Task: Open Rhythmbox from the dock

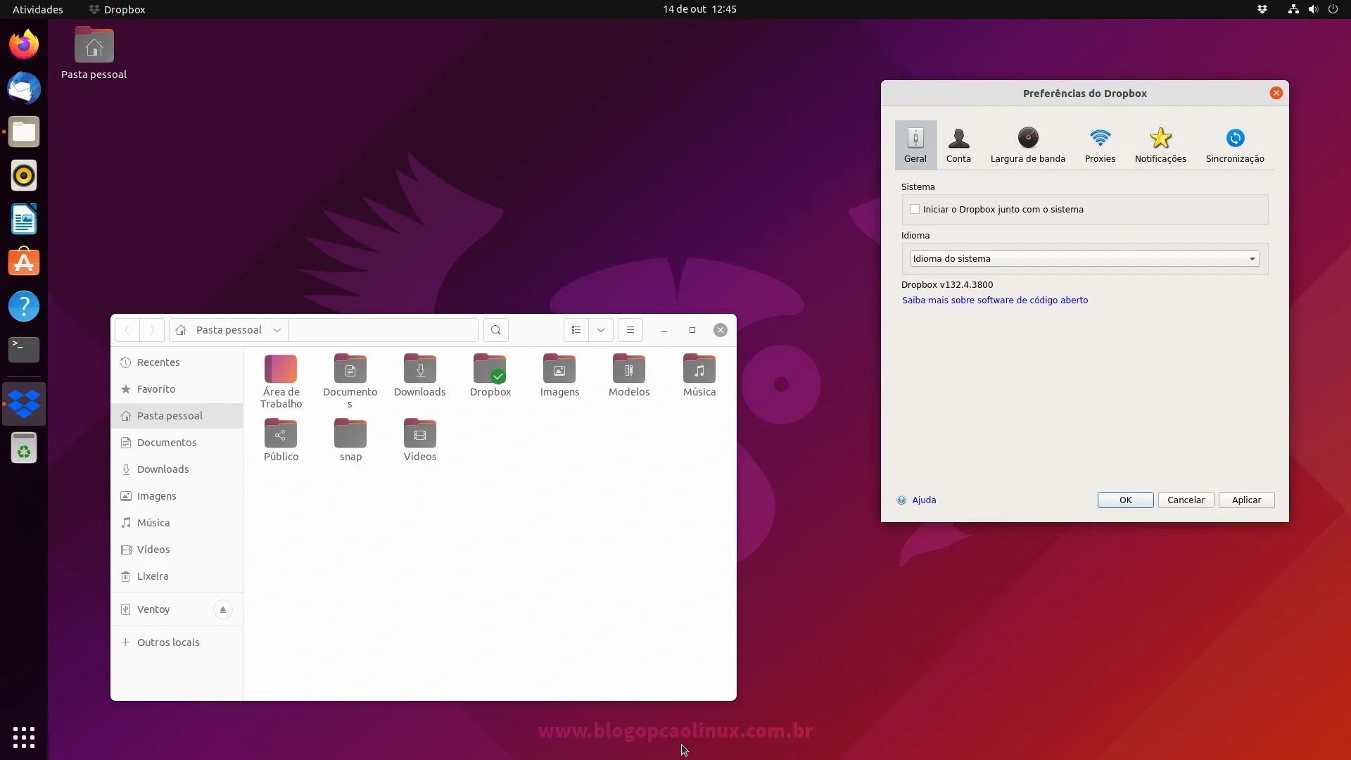Action: click(x=24, y=175)
